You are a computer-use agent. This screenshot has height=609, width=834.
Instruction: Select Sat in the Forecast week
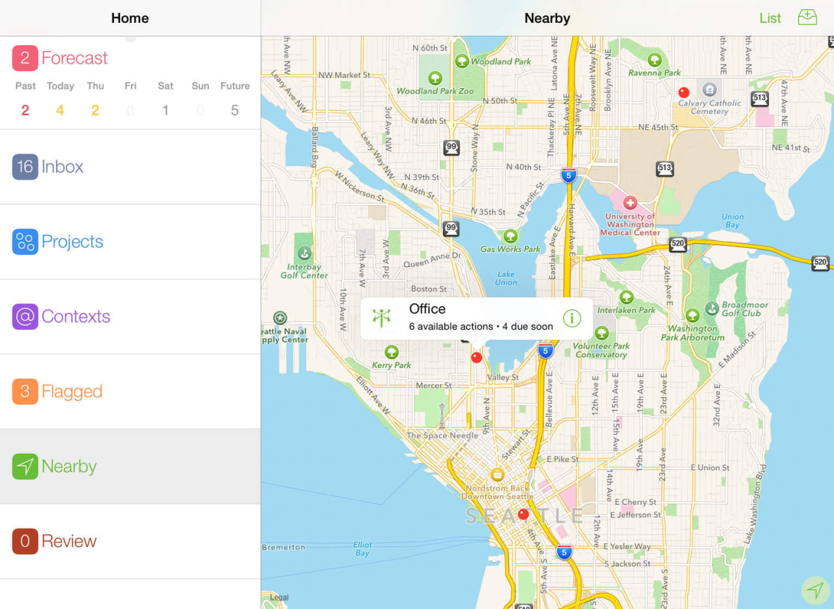coord(165,98)
